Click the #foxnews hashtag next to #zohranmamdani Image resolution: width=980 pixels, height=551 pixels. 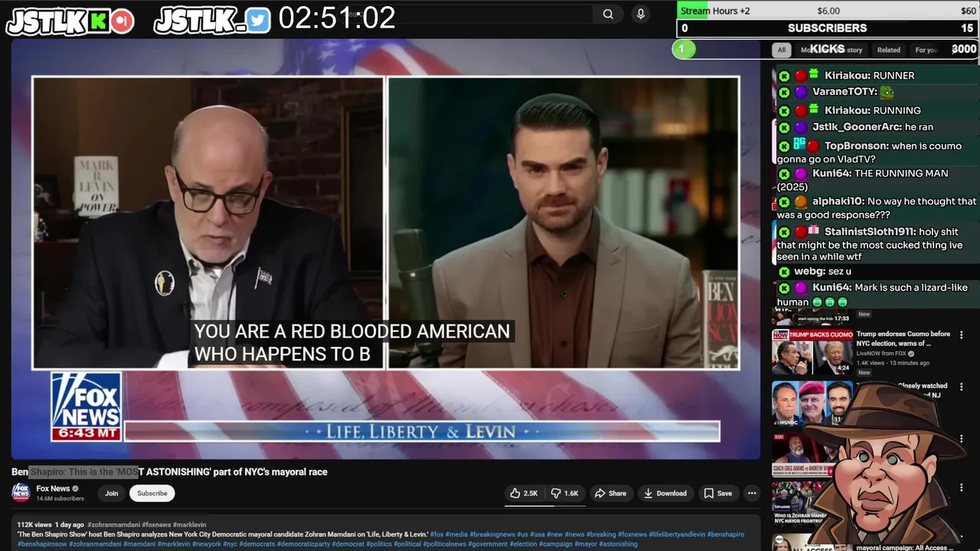coord(156,525)
